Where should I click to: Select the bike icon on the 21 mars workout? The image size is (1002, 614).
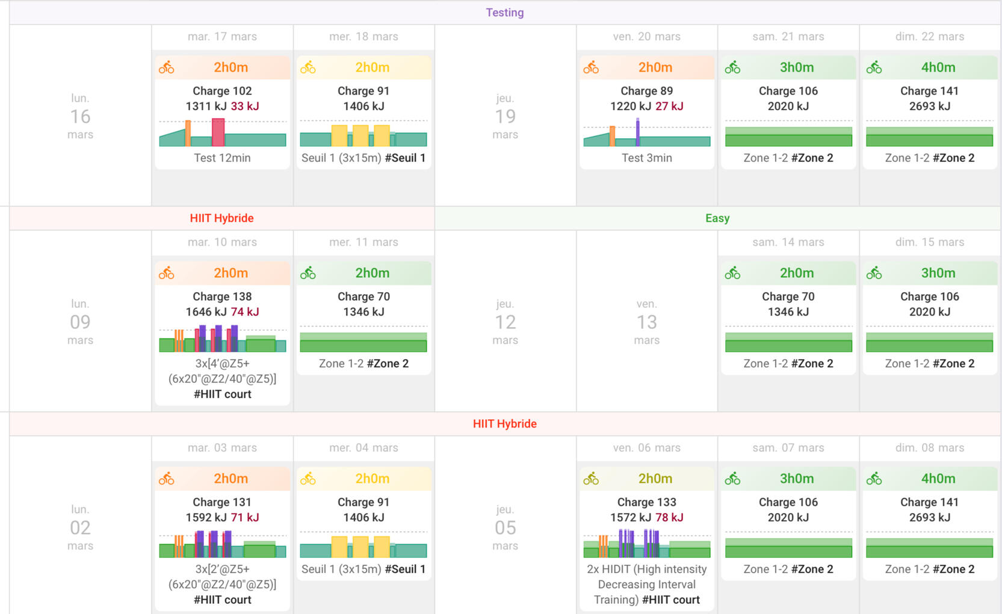pyautogui.click(x=732, y=67)
